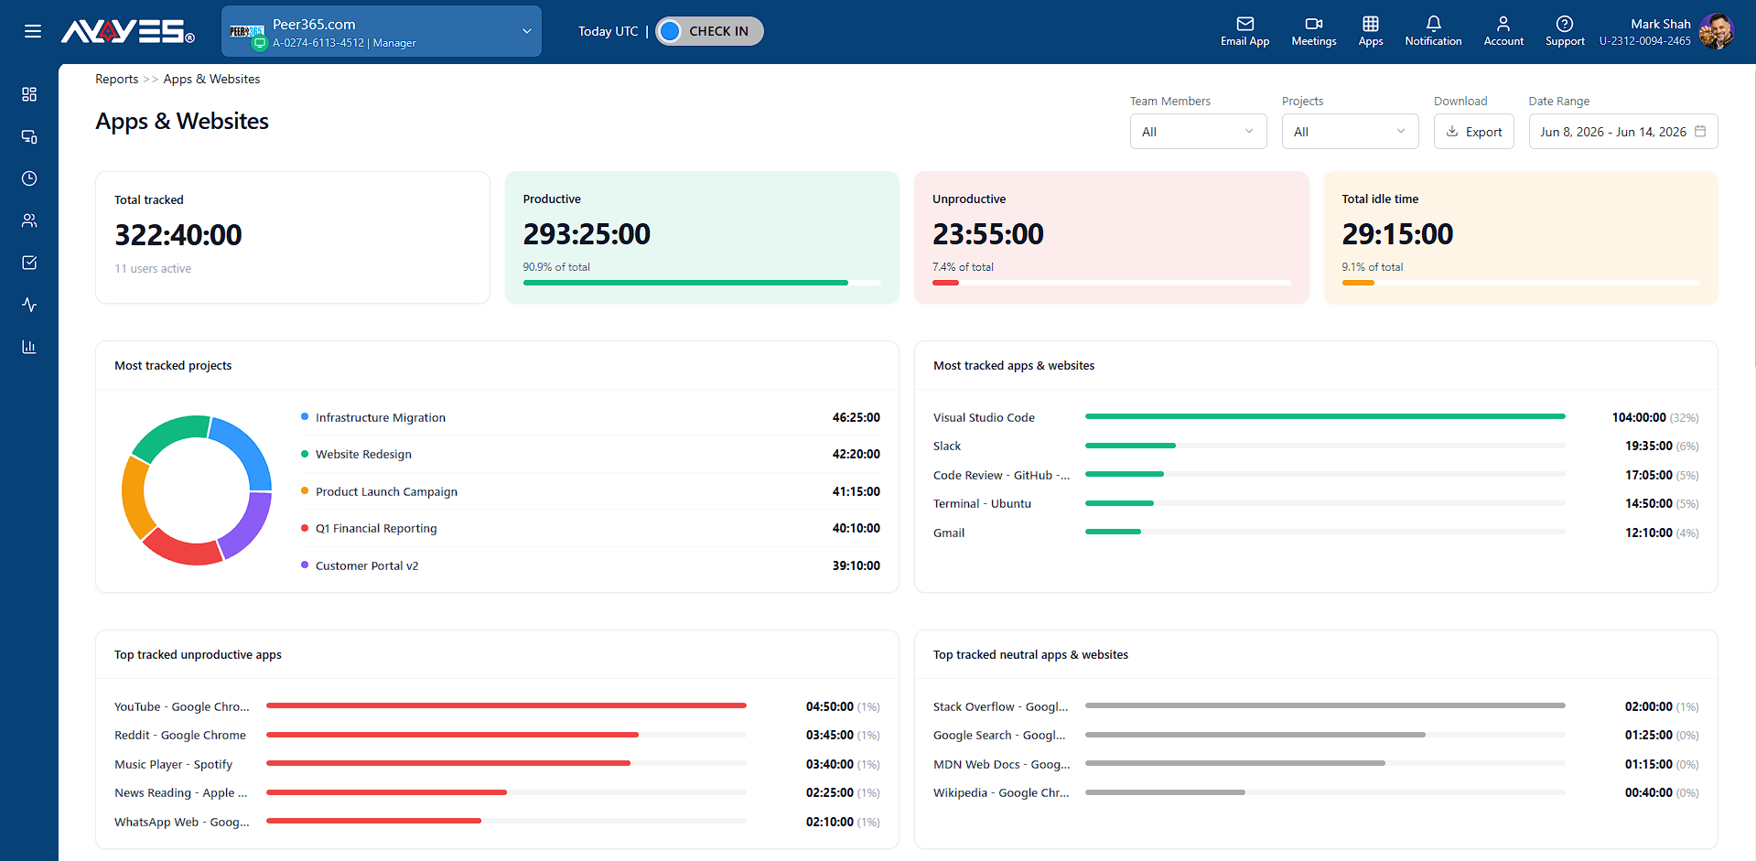Click the blue segment of donut chart
This screenshot has height=861, width=1756.
coord(245,450)
